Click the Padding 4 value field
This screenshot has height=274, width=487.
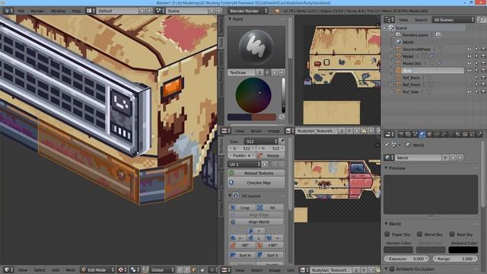tap(242, 155)
